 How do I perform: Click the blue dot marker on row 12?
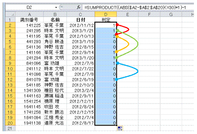[117, 79]
